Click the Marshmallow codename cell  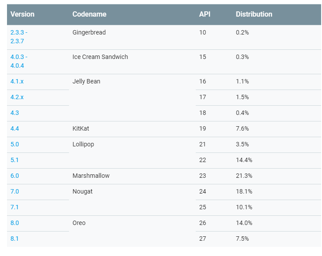[91, 176]
